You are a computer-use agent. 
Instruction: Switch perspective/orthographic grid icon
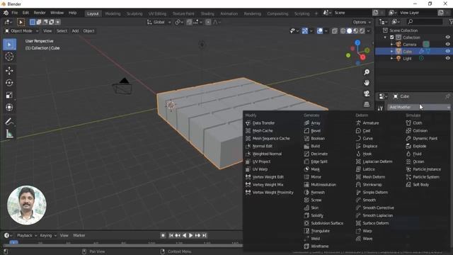367,104
